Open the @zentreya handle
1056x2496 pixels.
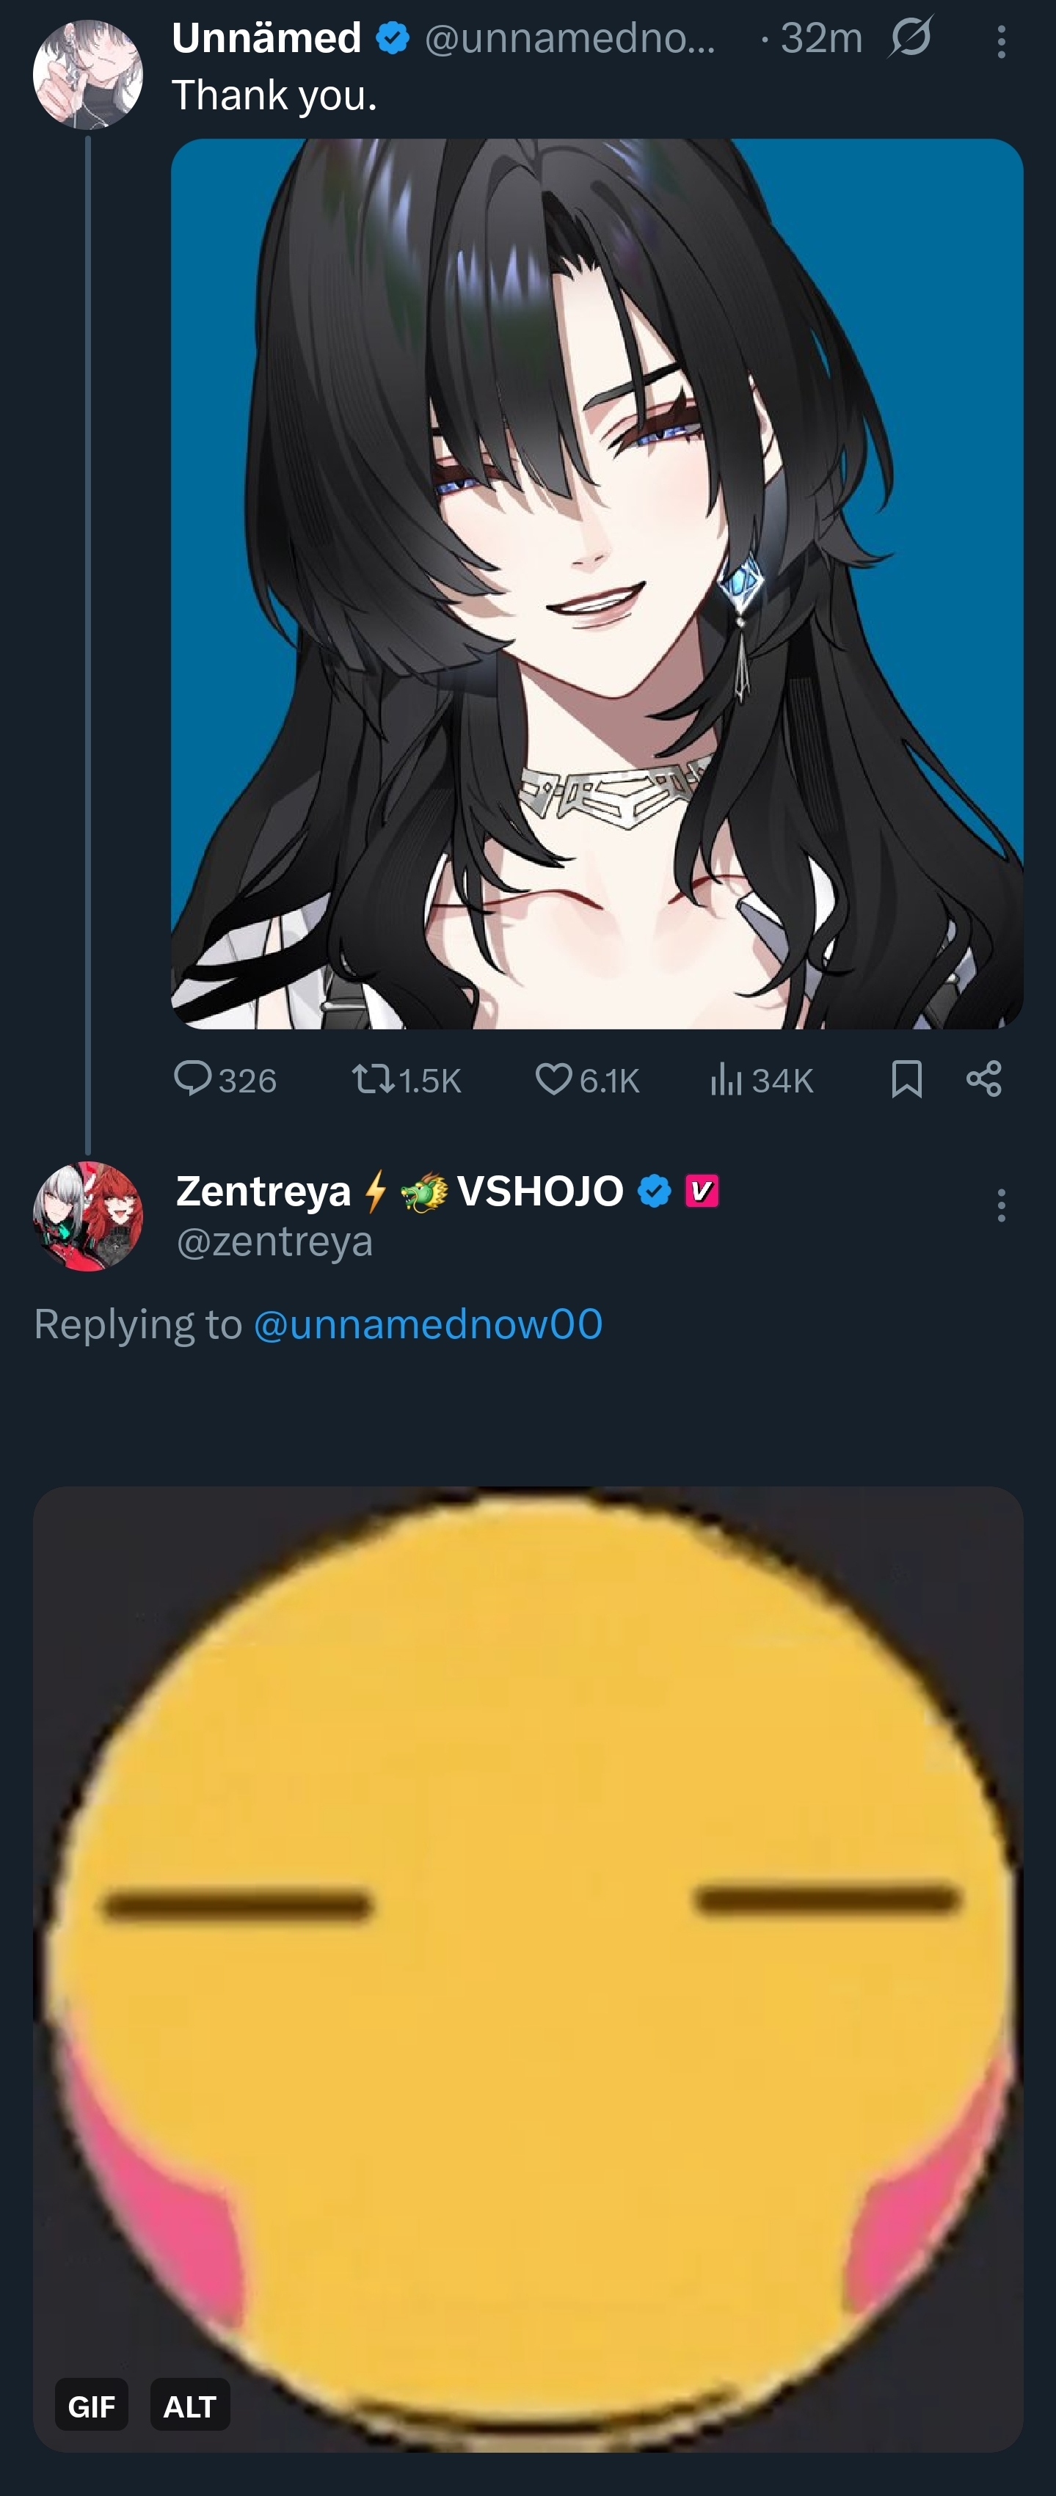pyautogui.click(x=274, y=1241)
